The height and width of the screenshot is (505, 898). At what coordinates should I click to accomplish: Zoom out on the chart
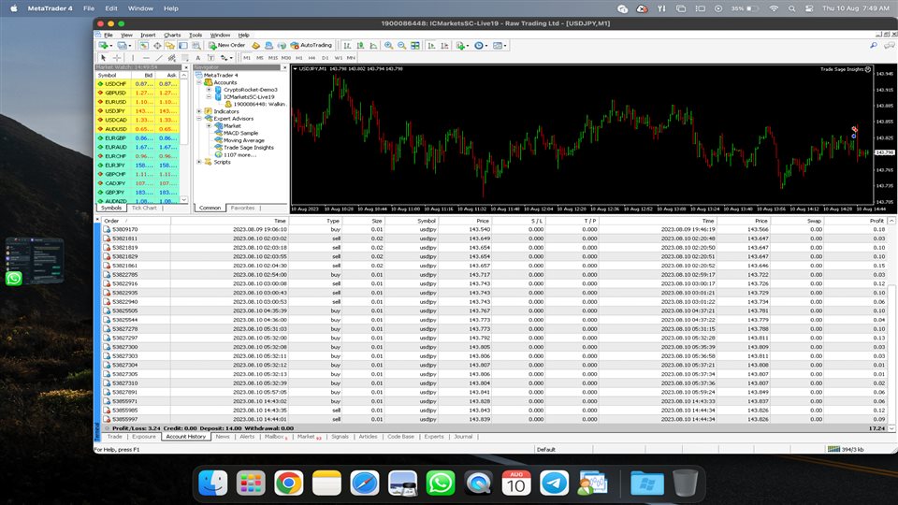[402, 45]
